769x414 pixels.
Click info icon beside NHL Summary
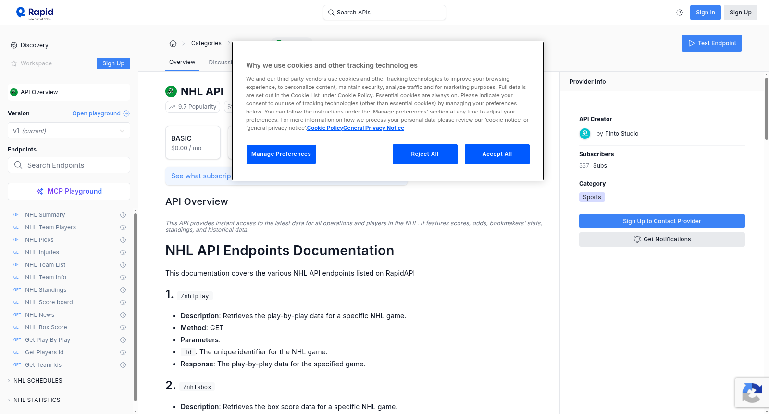(x=123, y=215)
